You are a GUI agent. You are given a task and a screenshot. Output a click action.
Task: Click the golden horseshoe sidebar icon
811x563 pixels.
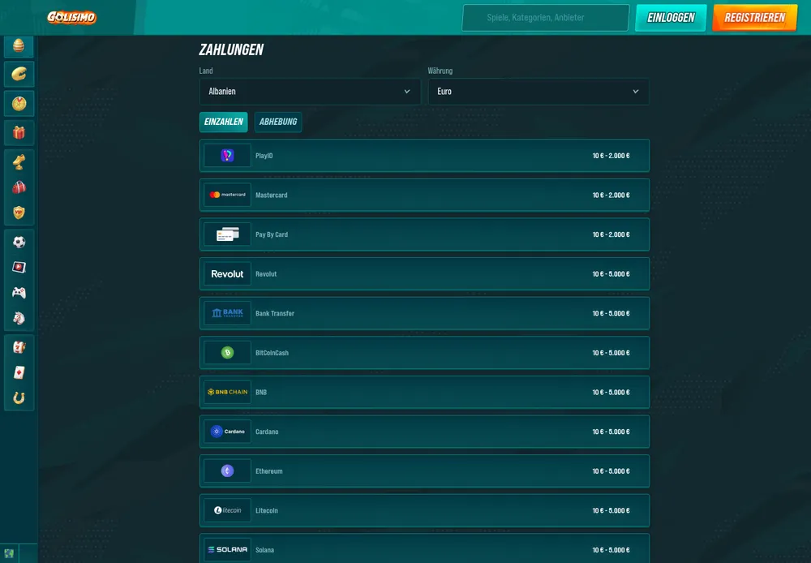coord(19,398)
